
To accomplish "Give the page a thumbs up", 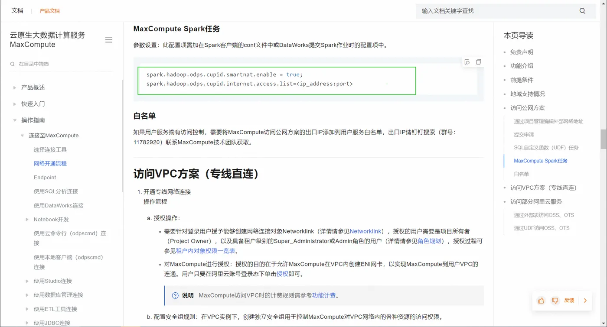I will tap(541, 301).
